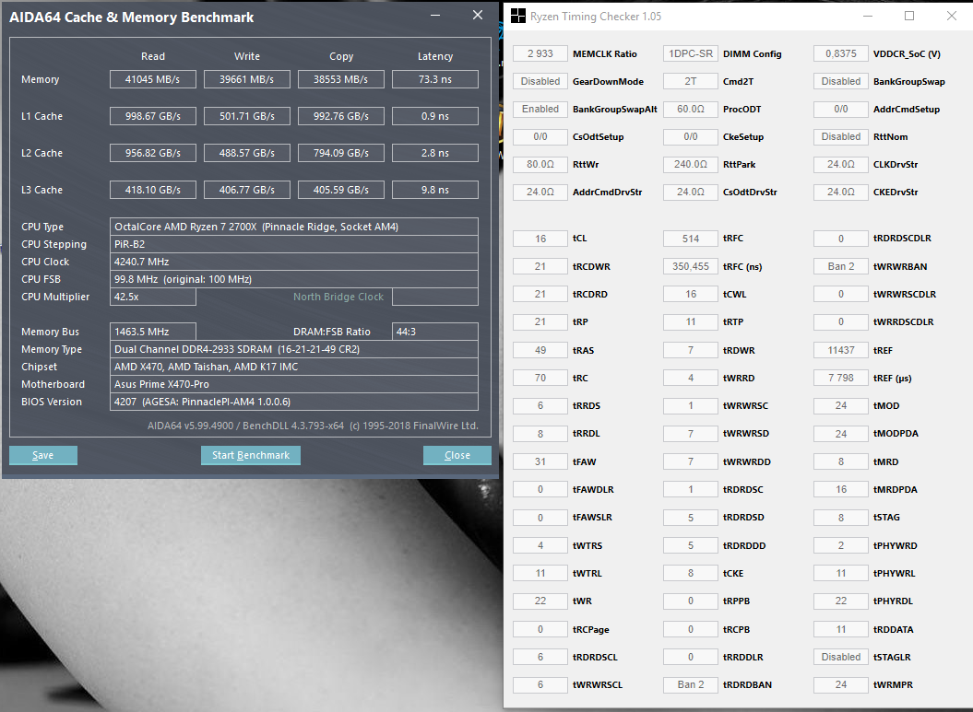Click AIDA64 version copyright text
Viewport: 973px width, 712px height.
pos(313,426)
